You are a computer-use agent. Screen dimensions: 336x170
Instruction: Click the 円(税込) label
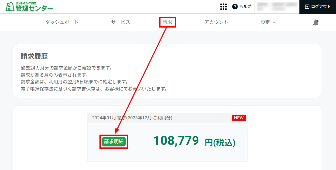pyautogui.click(x=220, y=142)
